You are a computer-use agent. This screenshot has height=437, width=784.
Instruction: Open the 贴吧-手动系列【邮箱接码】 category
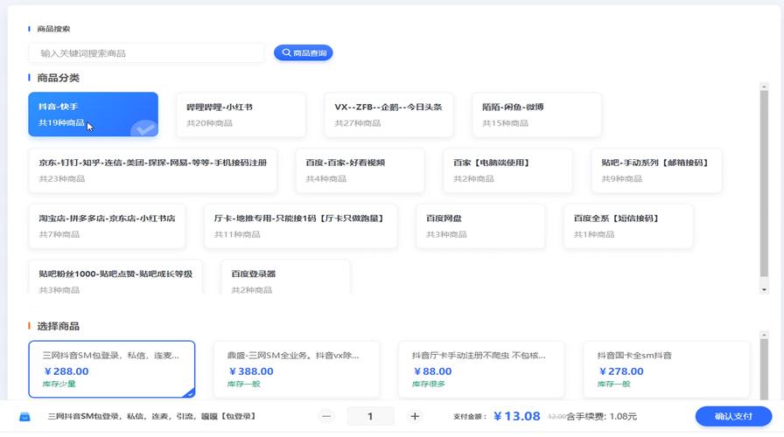click(656, 170)
